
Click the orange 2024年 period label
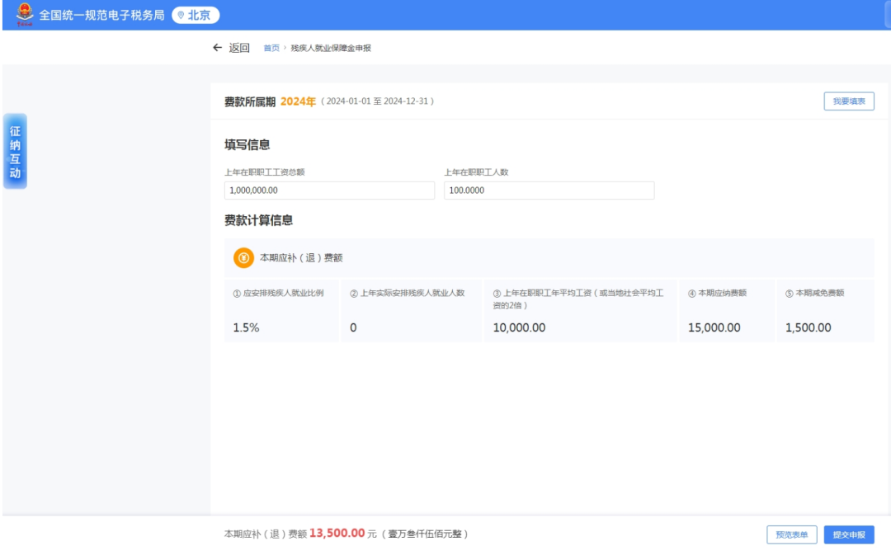[298, 101]
